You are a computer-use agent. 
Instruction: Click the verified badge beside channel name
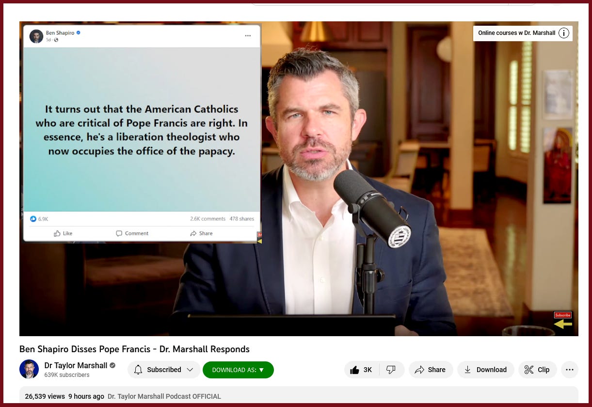point(112,365)
